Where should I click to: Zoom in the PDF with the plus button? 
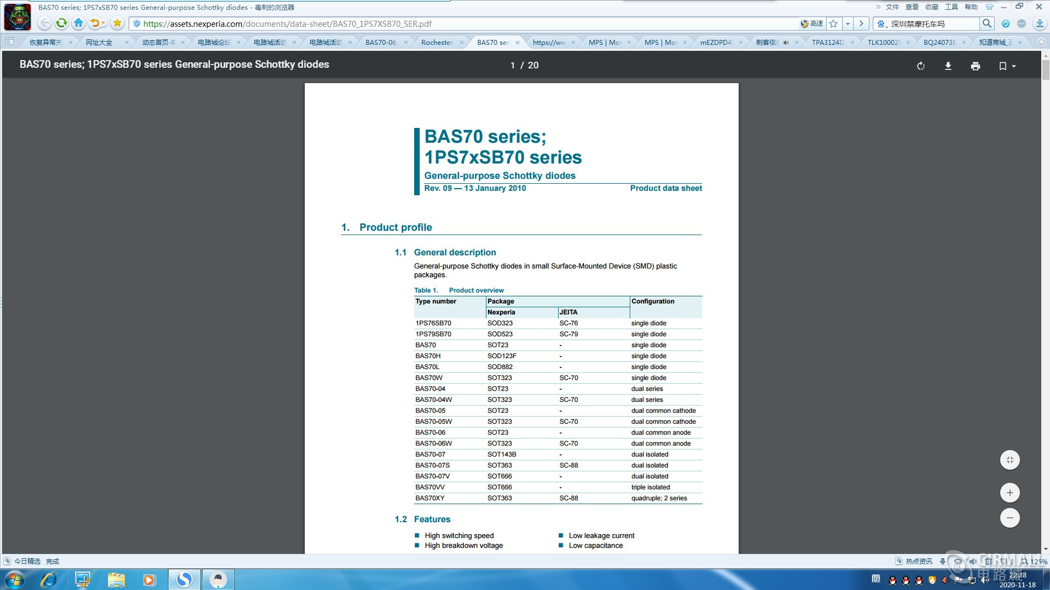pos(1010,493)
